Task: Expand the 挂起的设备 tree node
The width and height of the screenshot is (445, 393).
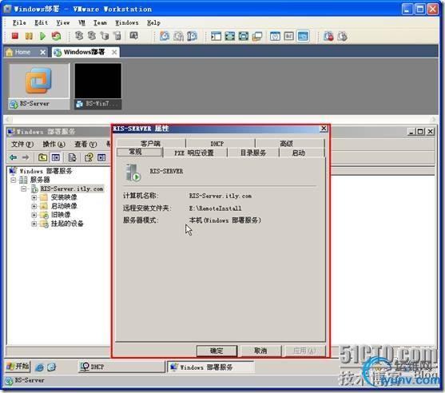Action: coord(34,224)
